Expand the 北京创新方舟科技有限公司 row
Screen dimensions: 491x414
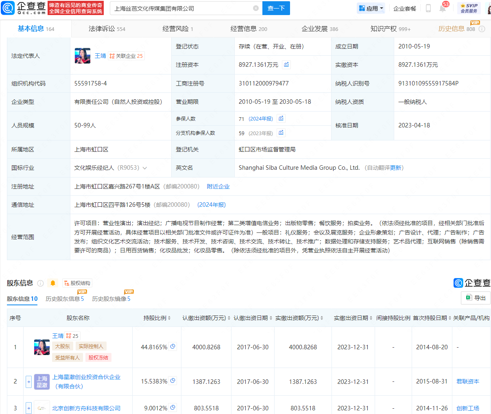28,408
